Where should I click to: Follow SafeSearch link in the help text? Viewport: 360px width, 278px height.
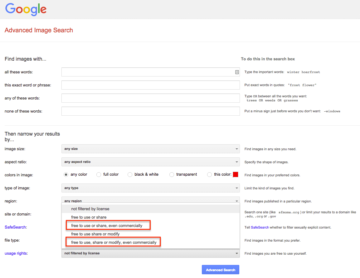[260, 227]
